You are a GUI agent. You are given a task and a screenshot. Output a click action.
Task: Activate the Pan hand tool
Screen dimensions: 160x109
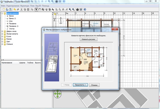pyautogui.click(x=40, y=10)
